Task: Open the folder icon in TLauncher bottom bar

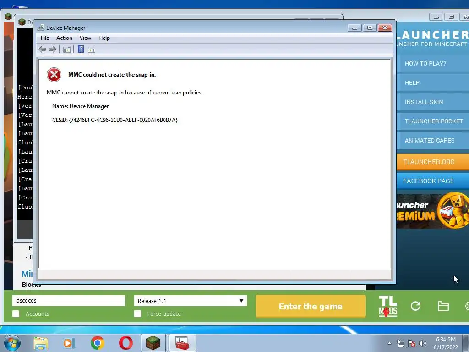Action: [x=443, y=306]
